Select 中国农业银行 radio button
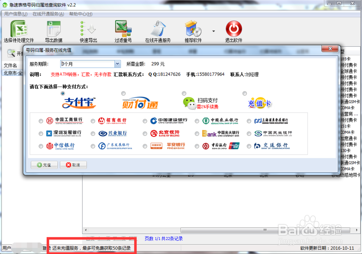This screenshot has width=362, height=254. (197, 121)
